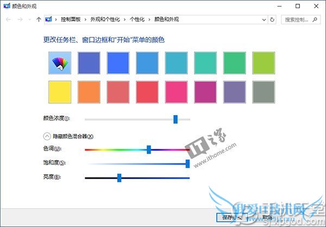Click the 隐藏颜色混合器 label

click(x=73, y=136)
